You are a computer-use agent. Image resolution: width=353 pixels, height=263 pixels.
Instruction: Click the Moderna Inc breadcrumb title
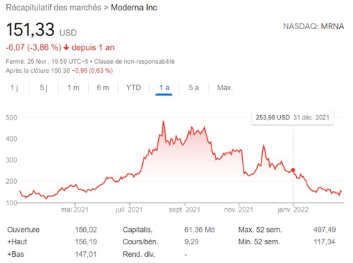tap(134, 8)
